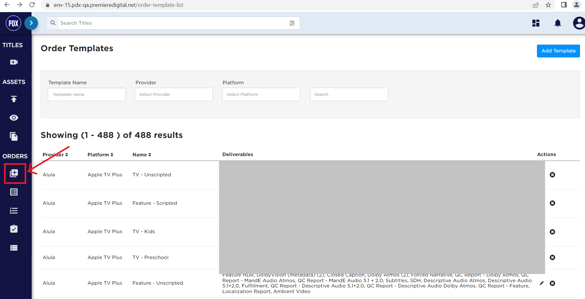Open the table rows icon in sidebar

pyautogui.click(x=14, y=248)
